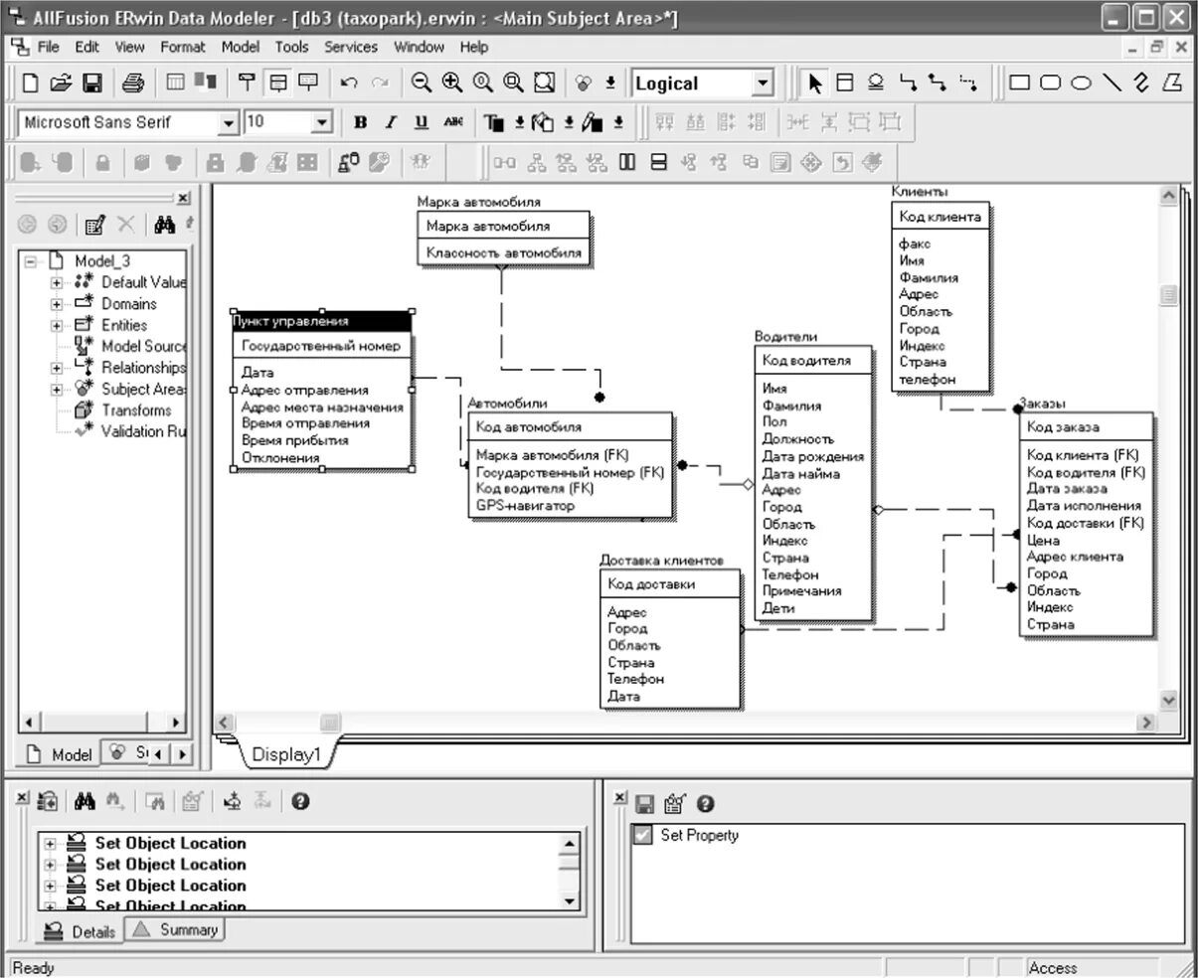The width and height of the screenshot is (1198, 978).
Task: Click the diagram horizontal scrollbar right arrow
Action: (1147, 723)
